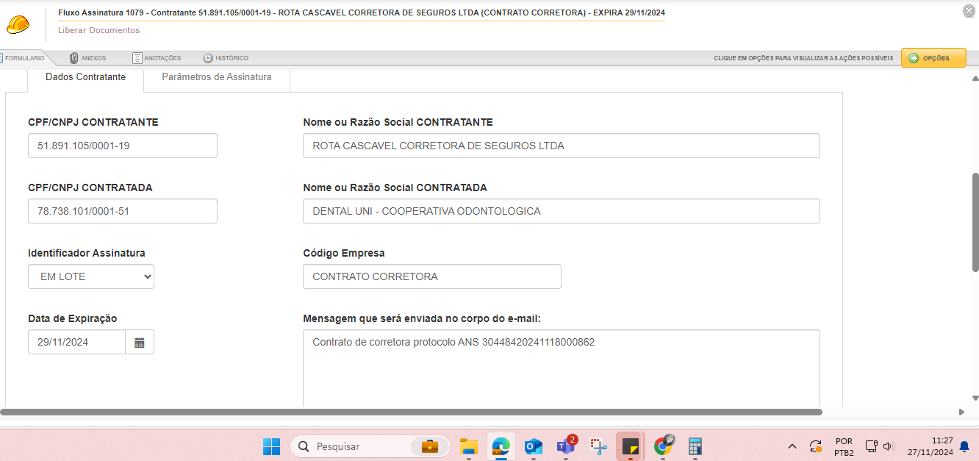
Task: Open the Sticky Notes taskbar icon
Action: (631, 446)
